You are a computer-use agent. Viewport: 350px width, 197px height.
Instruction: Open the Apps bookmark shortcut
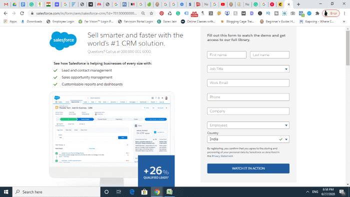10,21
